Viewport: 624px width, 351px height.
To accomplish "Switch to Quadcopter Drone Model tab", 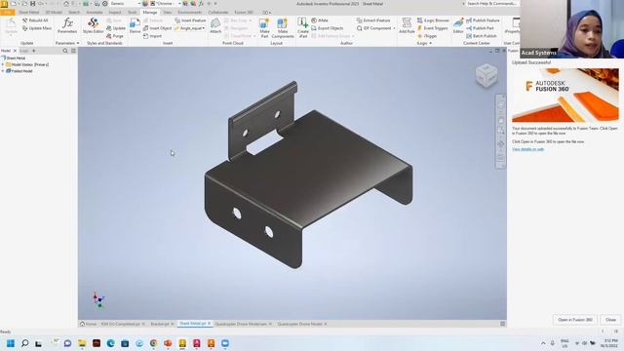I will point(301,324).
